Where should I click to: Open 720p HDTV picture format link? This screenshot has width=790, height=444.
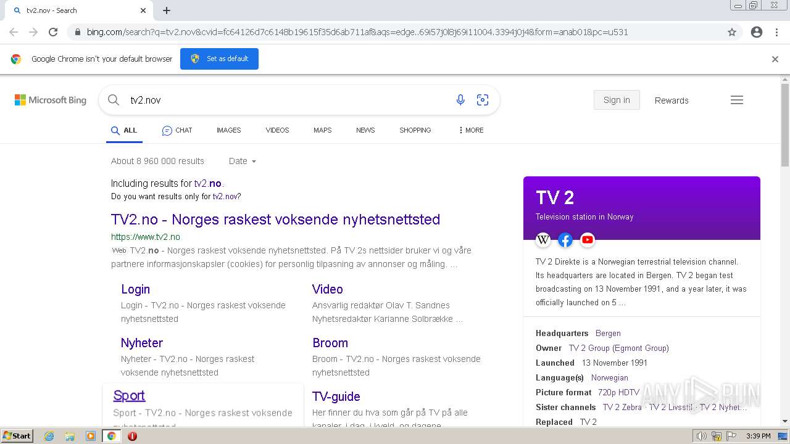[x=618, y=392]
